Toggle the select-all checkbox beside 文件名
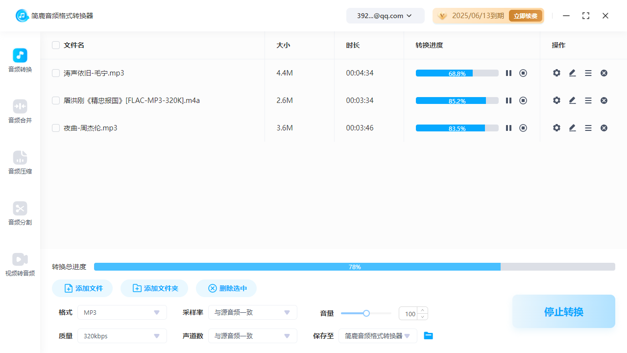The height and width of the screenshot is (353, 627). point(56,45)
